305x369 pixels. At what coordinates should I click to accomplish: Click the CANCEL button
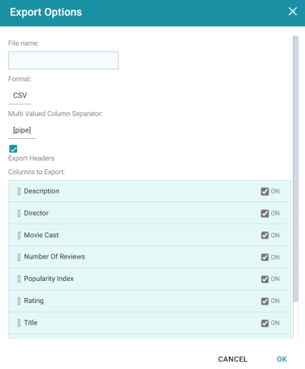tap(233, 359)
